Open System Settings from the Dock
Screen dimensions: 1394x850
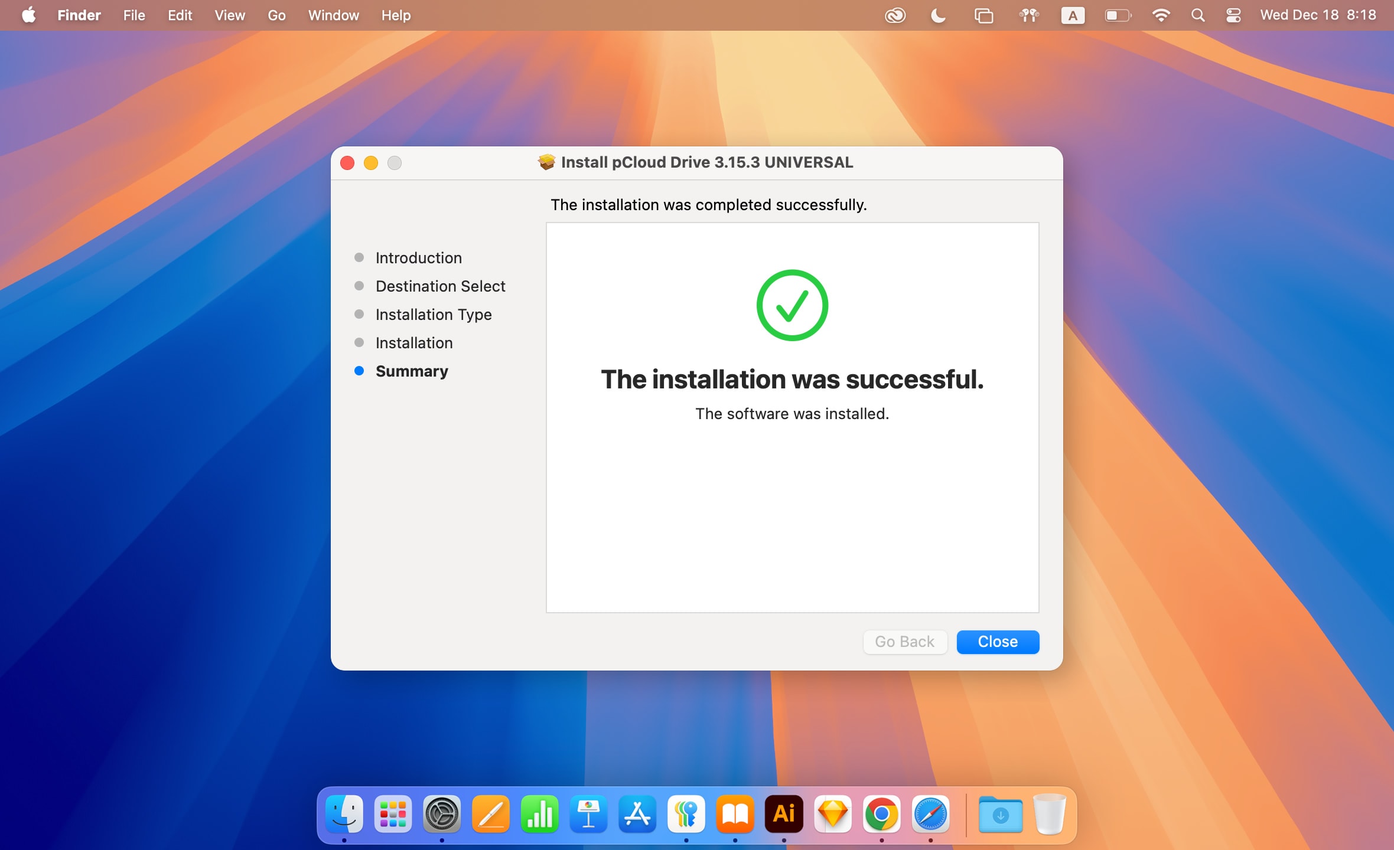click(x=442, y=815)
